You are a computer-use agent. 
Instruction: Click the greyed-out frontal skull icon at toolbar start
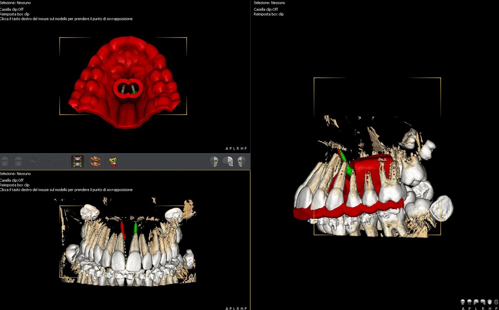[x=5, y=161]
